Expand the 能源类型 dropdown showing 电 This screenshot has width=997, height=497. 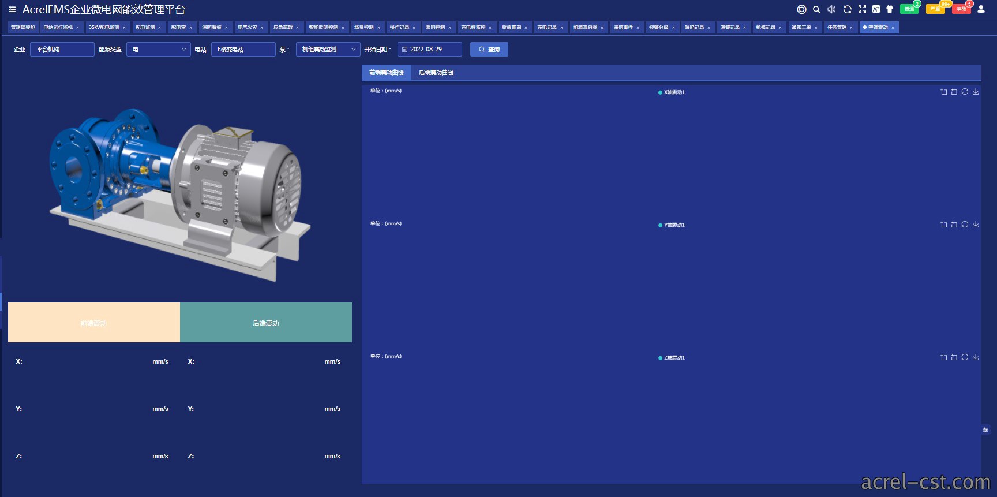click(x=158, y=50)
